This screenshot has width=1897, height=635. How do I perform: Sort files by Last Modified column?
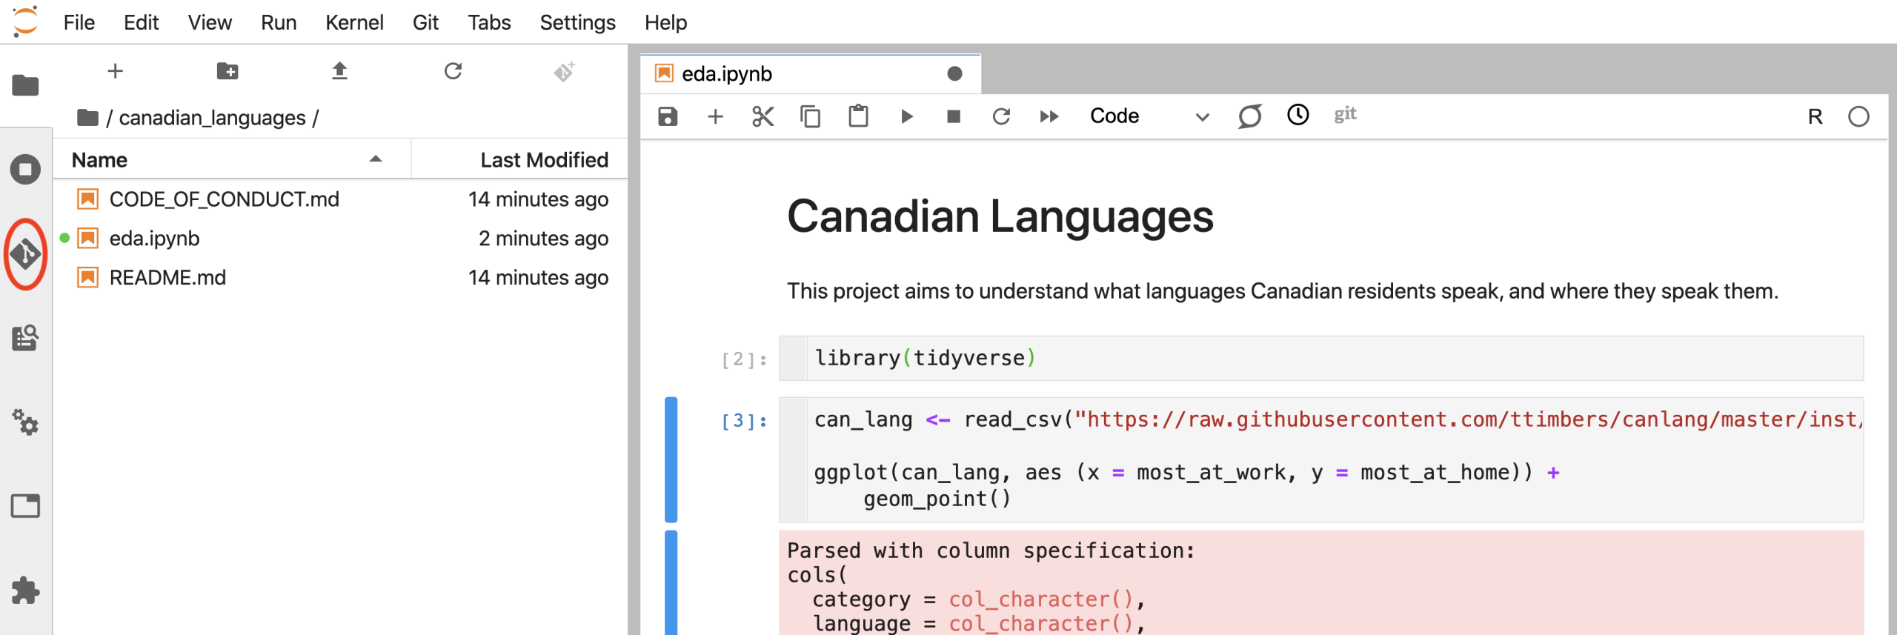[543, 160]
